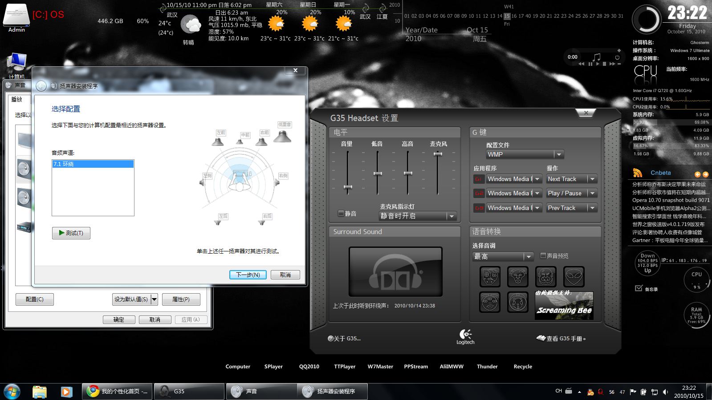
Task: Click the left side (左侧) speaker icon
Action: click(x=202, y=182)
